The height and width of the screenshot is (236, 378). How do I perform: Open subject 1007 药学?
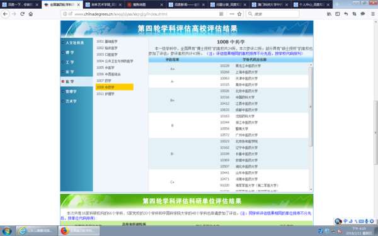click(x=104, y=81)
